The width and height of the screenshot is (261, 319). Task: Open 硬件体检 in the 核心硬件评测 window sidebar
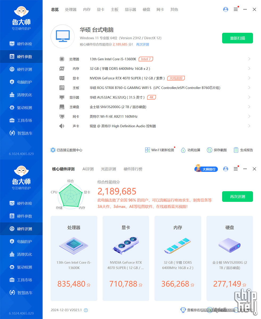click(x=21, y=203)
